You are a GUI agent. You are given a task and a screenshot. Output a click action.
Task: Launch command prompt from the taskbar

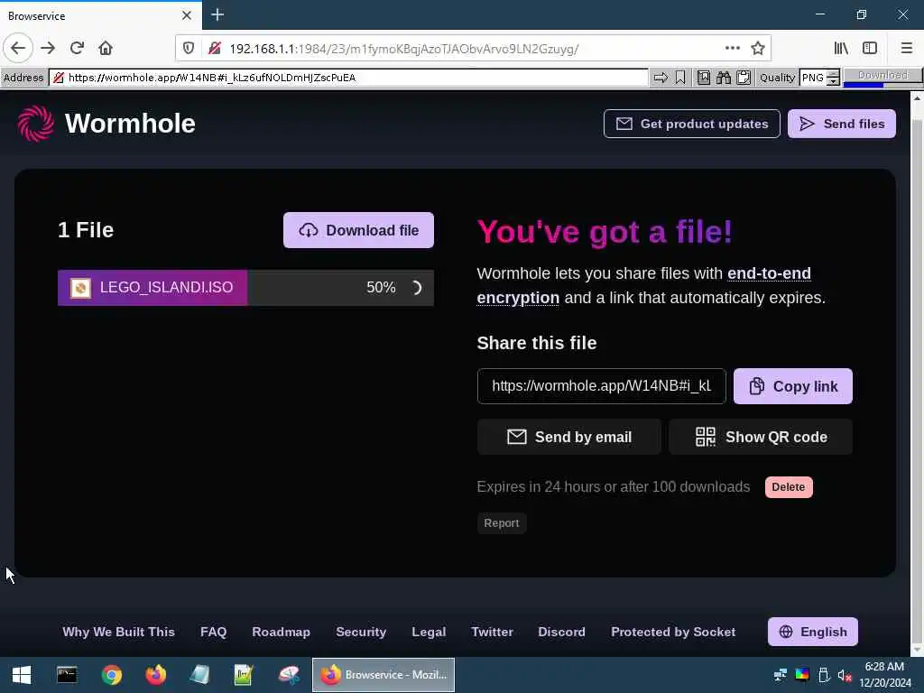point(67,675)
